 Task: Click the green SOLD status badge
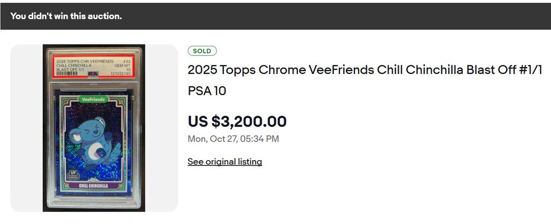tap(202, 51)
